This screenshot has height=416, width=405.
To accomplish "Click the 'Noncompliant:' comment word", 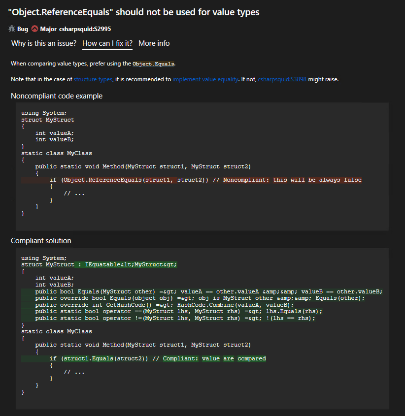I will point(246,180).
